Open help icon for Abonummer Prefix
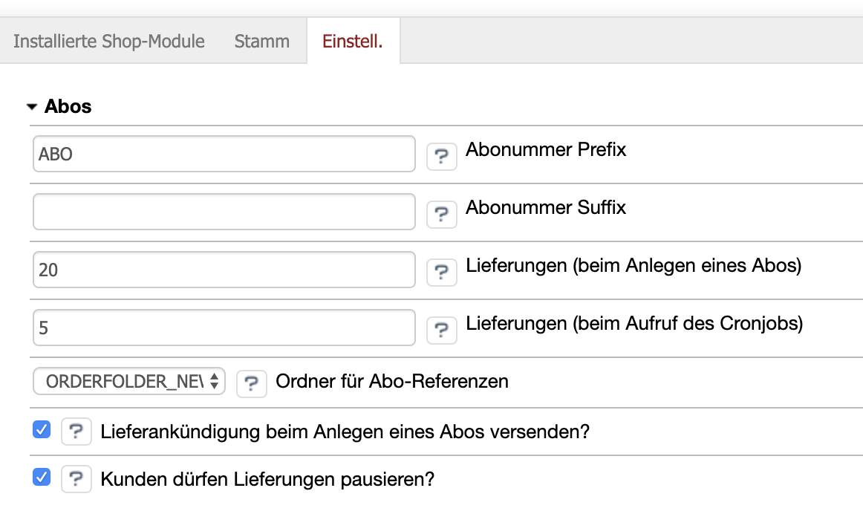This screenshot has height=511, width=863. [x=442, y=157]
